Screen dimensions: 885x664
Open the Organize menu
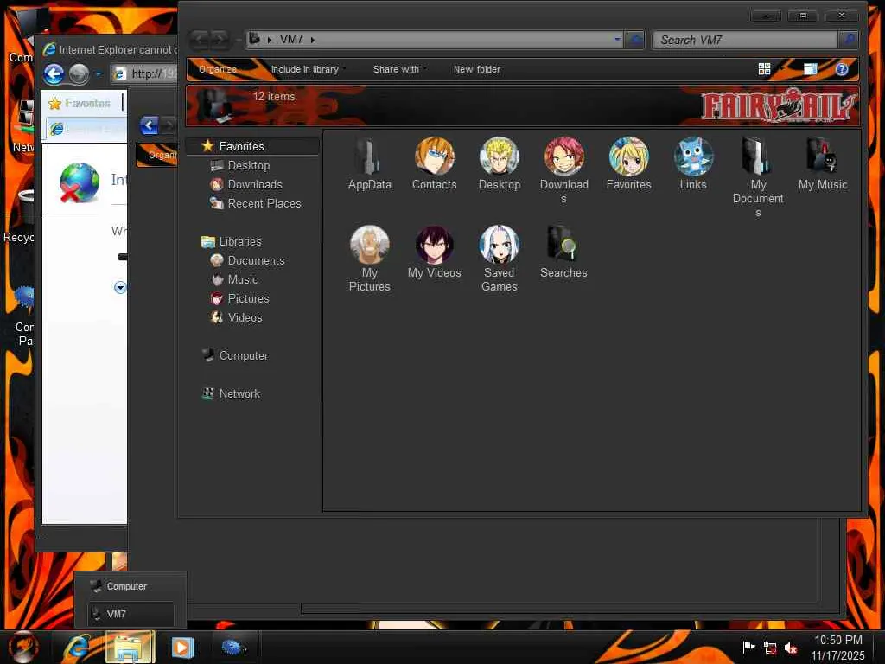point(217,69)
